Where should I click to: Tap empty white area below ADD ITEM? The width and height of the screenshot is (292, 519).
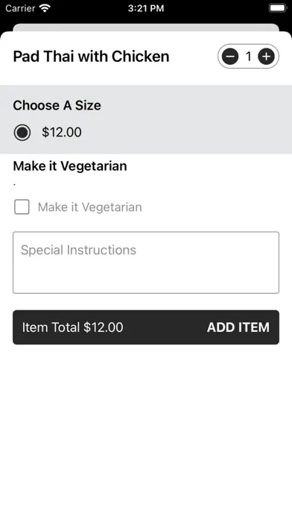(x=146, y=430)
